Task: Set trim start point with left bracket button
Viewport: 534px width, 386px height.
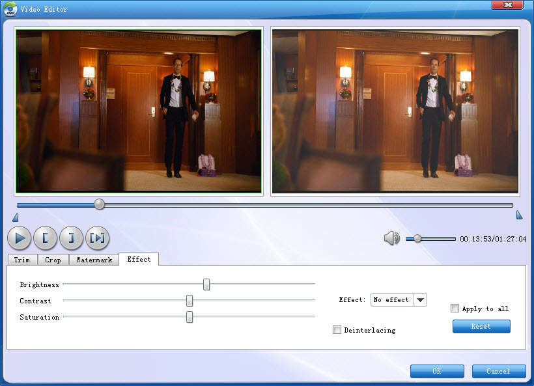Action: 46,238
